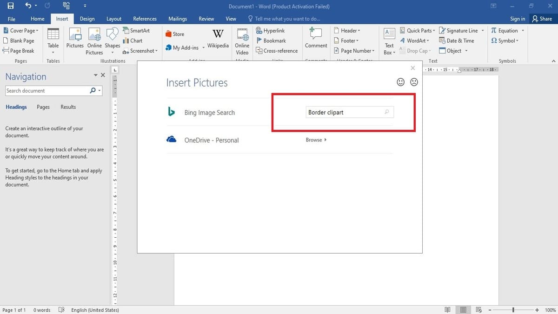Click Sign in at the top right
The height and width of the screenshot is (314, 558).
[518, 19]
